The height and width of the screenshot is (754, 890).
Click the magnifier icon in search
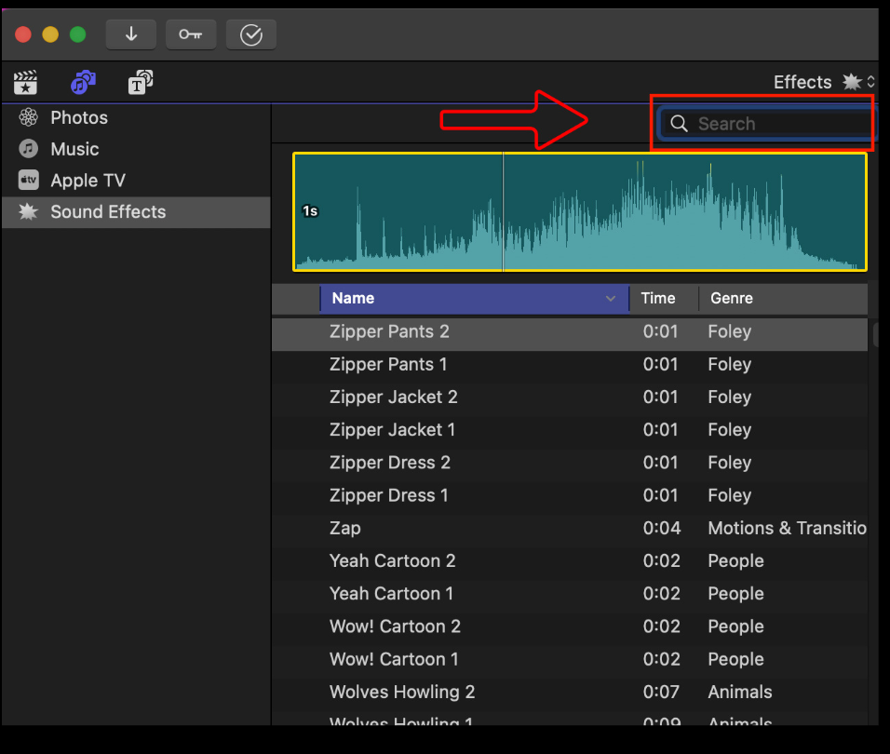tap(679, 124)
